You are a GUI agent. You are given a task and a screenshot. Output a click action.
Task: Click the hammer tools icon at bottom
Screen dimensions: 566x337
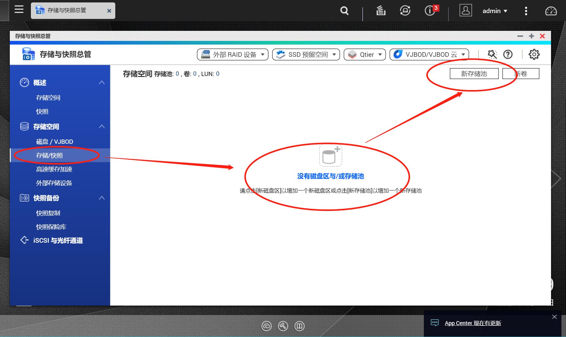(283, 326)
